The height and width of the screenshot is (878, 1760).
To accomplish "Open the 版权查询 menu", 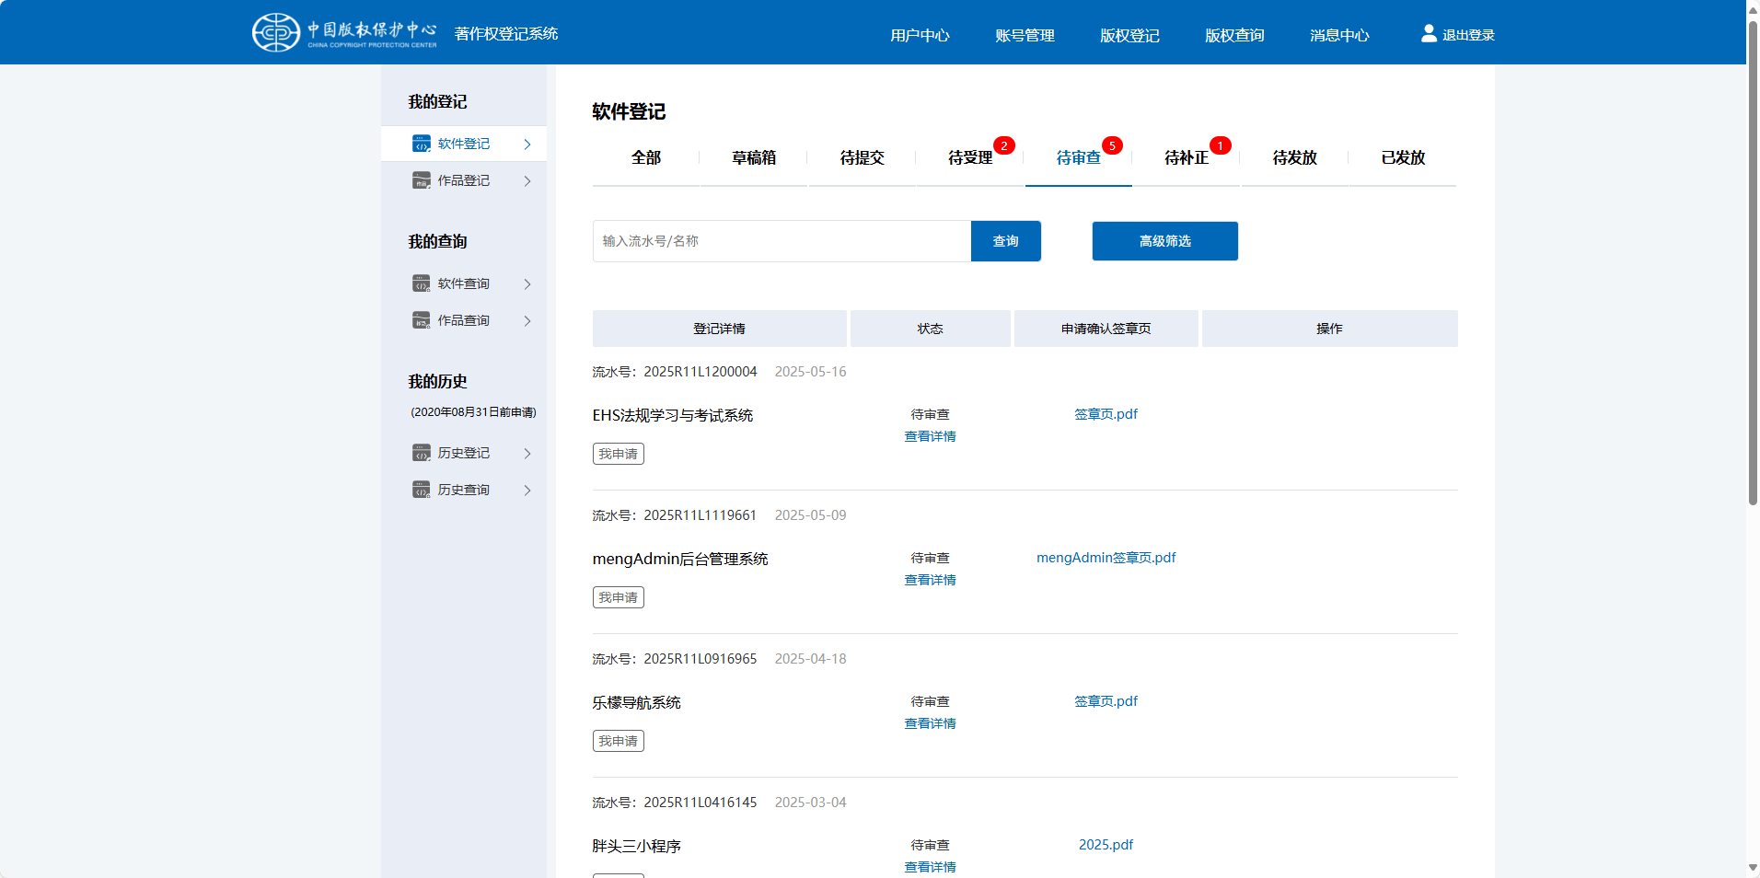I will [1234, 35].
